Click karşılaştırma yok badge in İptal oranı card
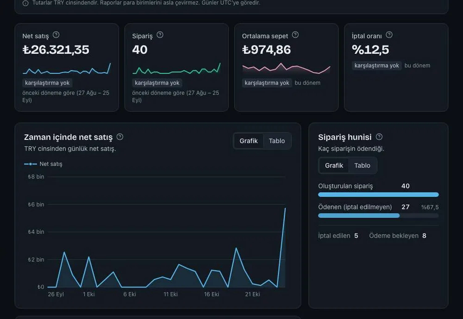This screenshot has height=319, width=463. [x=377, y=66]
